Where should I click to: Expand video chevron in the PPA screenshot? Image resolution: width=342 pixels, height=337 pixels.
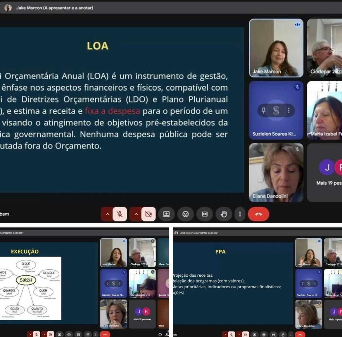[x=239, y=334]
